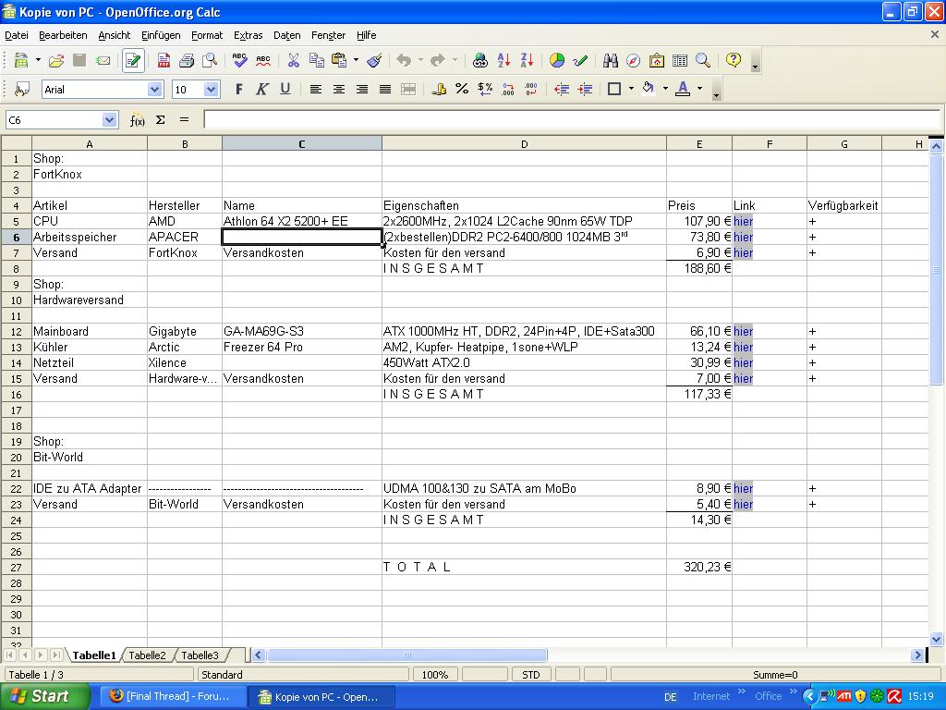Open the Datei menu

[x=17, y=36]
